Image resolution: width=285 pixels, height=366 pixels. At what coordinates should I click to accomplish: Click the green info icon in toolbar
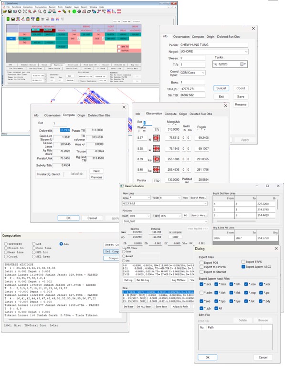click(74, 11)
